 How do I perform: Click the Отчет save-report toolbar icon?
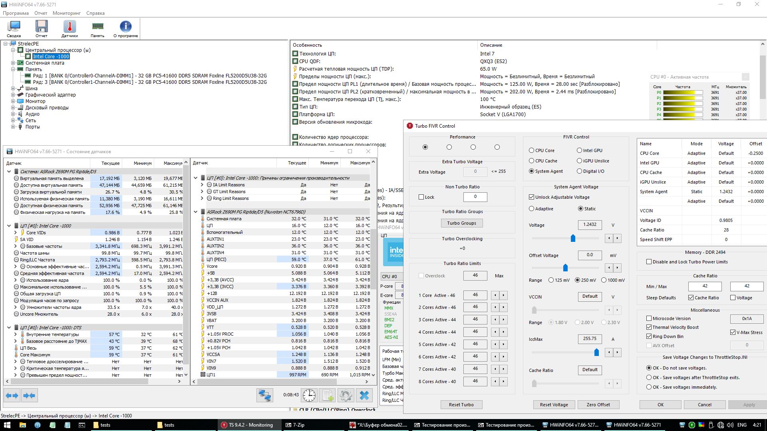coord(41,28)
